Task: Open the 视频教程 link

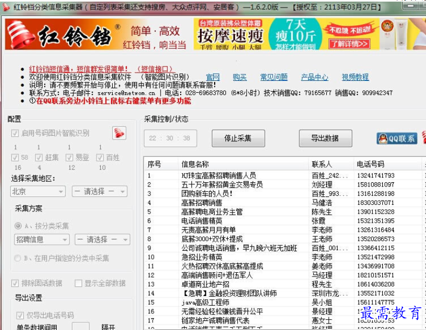Action: (355, 77)
